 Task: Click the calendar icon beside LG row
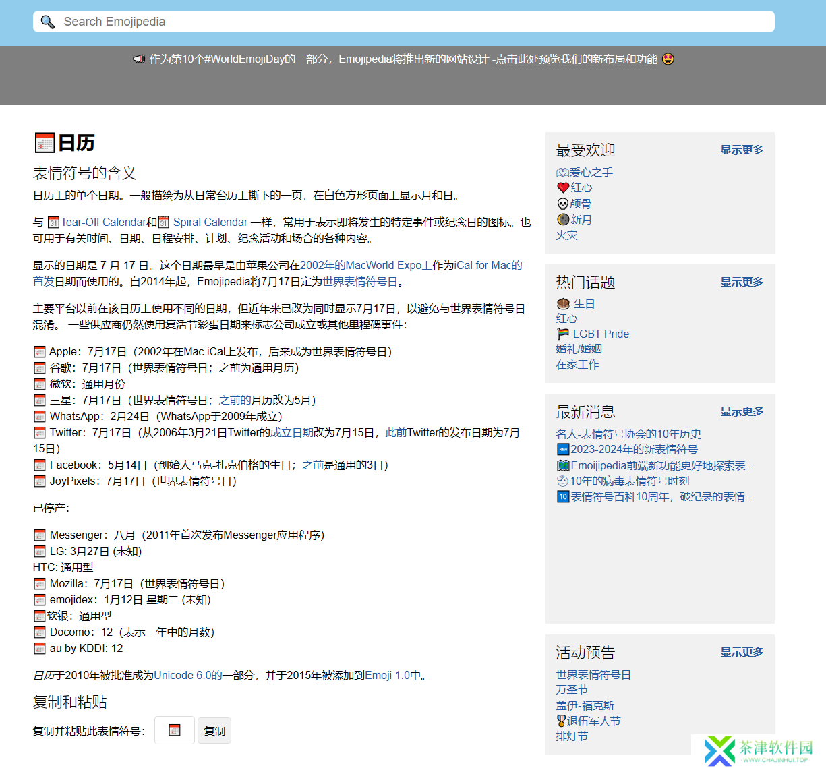point(40,552)
